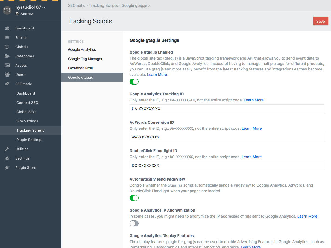Click the Entries newspaper icon

click(7, 37)
